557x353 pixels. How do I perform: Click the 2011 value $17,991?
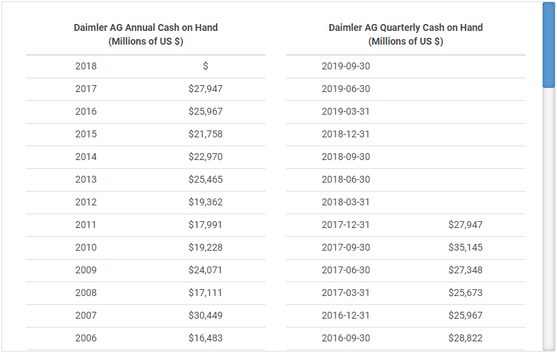tap(206, 225)
